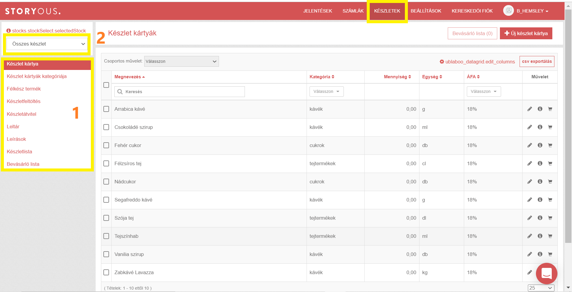Open Készletlista in the sidebar
The image size is (572, 292).
[19, 152]
